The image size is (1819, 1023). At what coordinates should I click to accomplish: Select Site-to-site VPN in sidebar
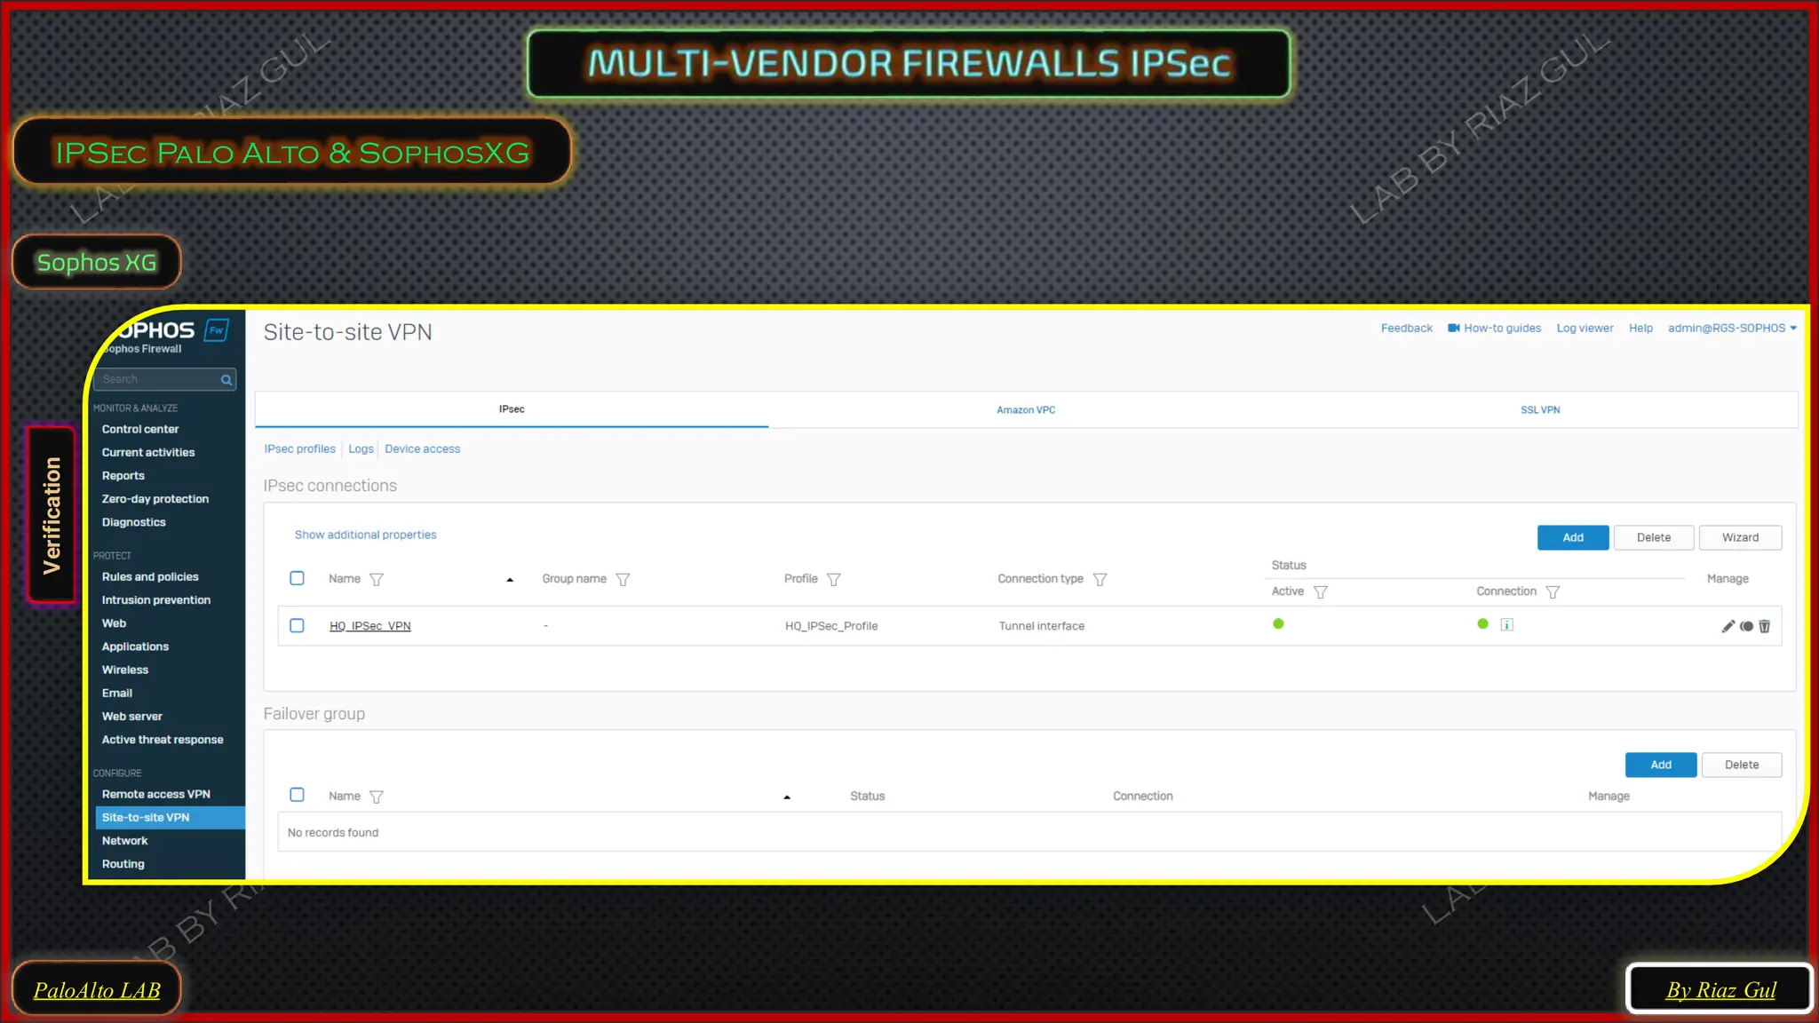tap(170, 818)
